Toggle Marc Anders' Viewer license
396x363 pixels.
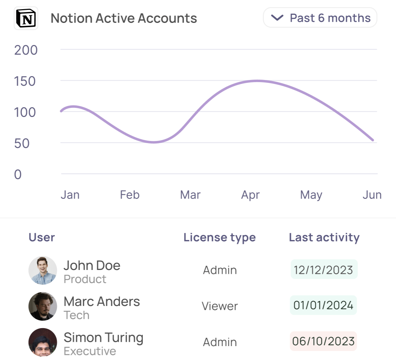click(220, 306)
